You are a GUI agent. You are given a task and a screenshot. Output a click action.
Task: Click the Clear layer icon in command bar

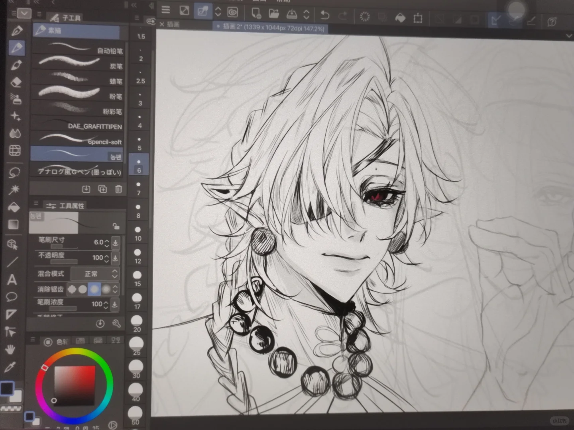[x=365, y=17]
